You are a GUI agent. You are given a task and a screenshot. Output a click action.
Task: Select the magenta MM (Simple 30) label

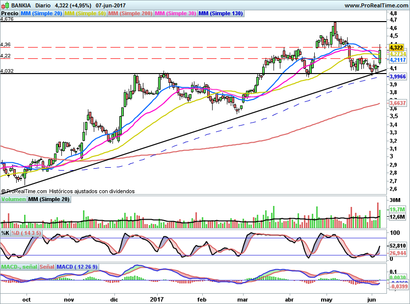coord(175,14)
